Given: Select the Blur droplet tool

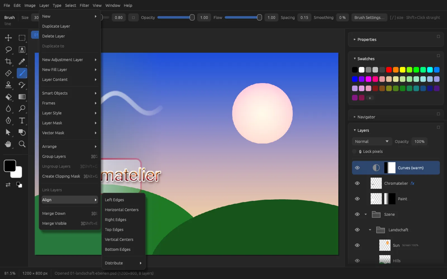Looking at the screenshot, I should point(8,109).
